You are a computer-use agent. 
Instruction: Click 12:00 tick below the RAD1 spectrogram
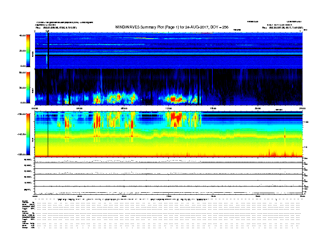coord(169,108)
